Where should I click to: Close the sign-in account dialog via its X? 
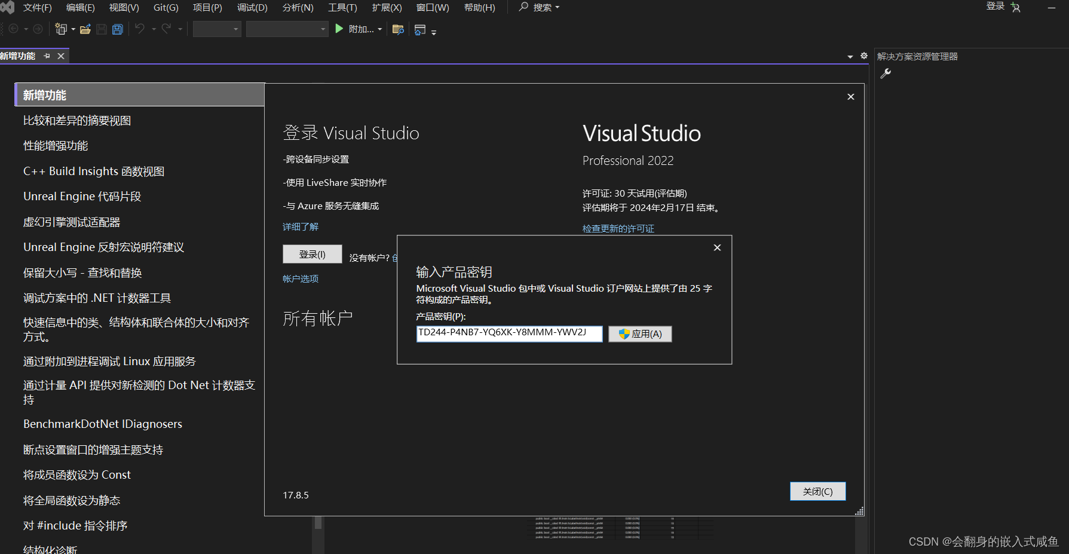pos(851,97)
